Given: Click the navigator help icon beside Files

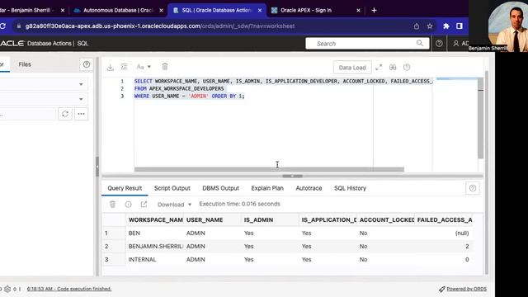Looking at the screenshot, I should (x=87, y=64).
